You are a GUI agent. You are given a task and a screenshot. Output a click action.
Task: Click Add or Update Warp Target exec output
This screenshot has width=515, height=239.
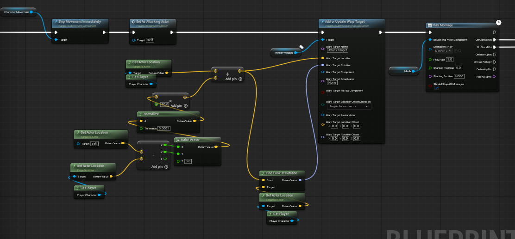(381, 32)
